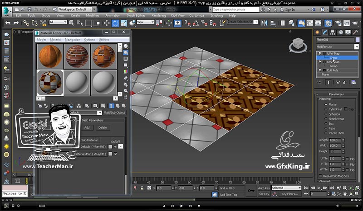Select the Select and Link tool

pos(26,23)
